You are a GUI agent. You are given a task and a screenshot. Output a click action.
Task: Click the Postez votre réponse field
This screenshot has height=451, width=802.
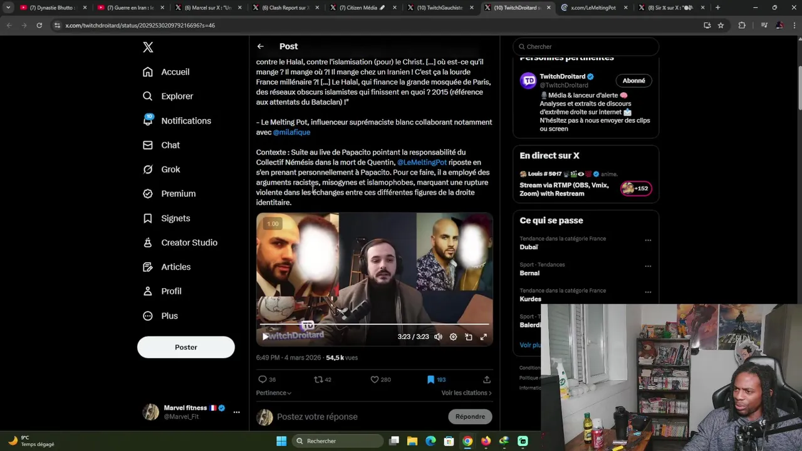tap(359, 417)
